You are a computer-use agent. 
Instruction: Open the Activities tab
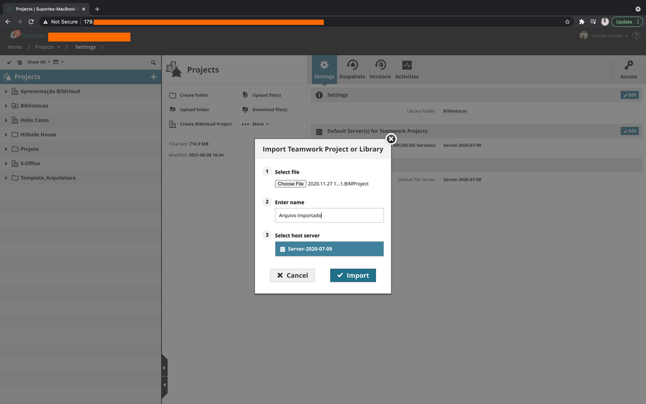407,70
